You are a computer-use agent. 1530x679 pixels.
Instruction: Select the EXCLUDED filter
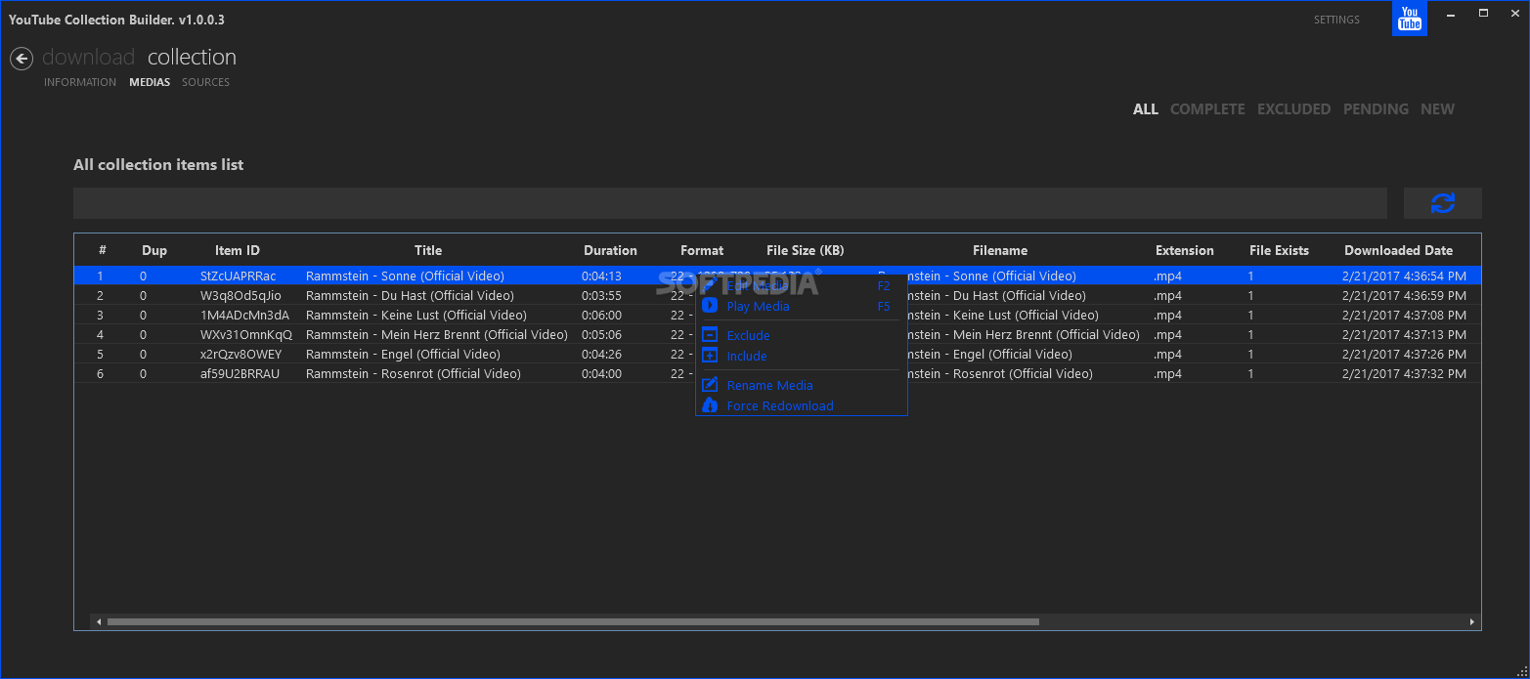click(x=1293, y=109)
